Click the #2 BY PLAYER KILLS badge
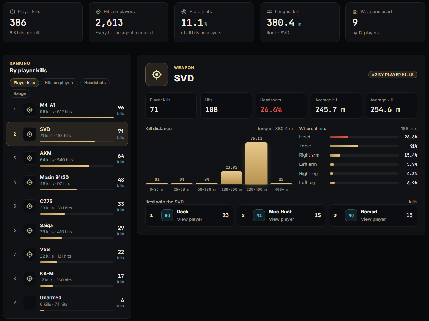429x321 pixels. (x=393, y=75)
